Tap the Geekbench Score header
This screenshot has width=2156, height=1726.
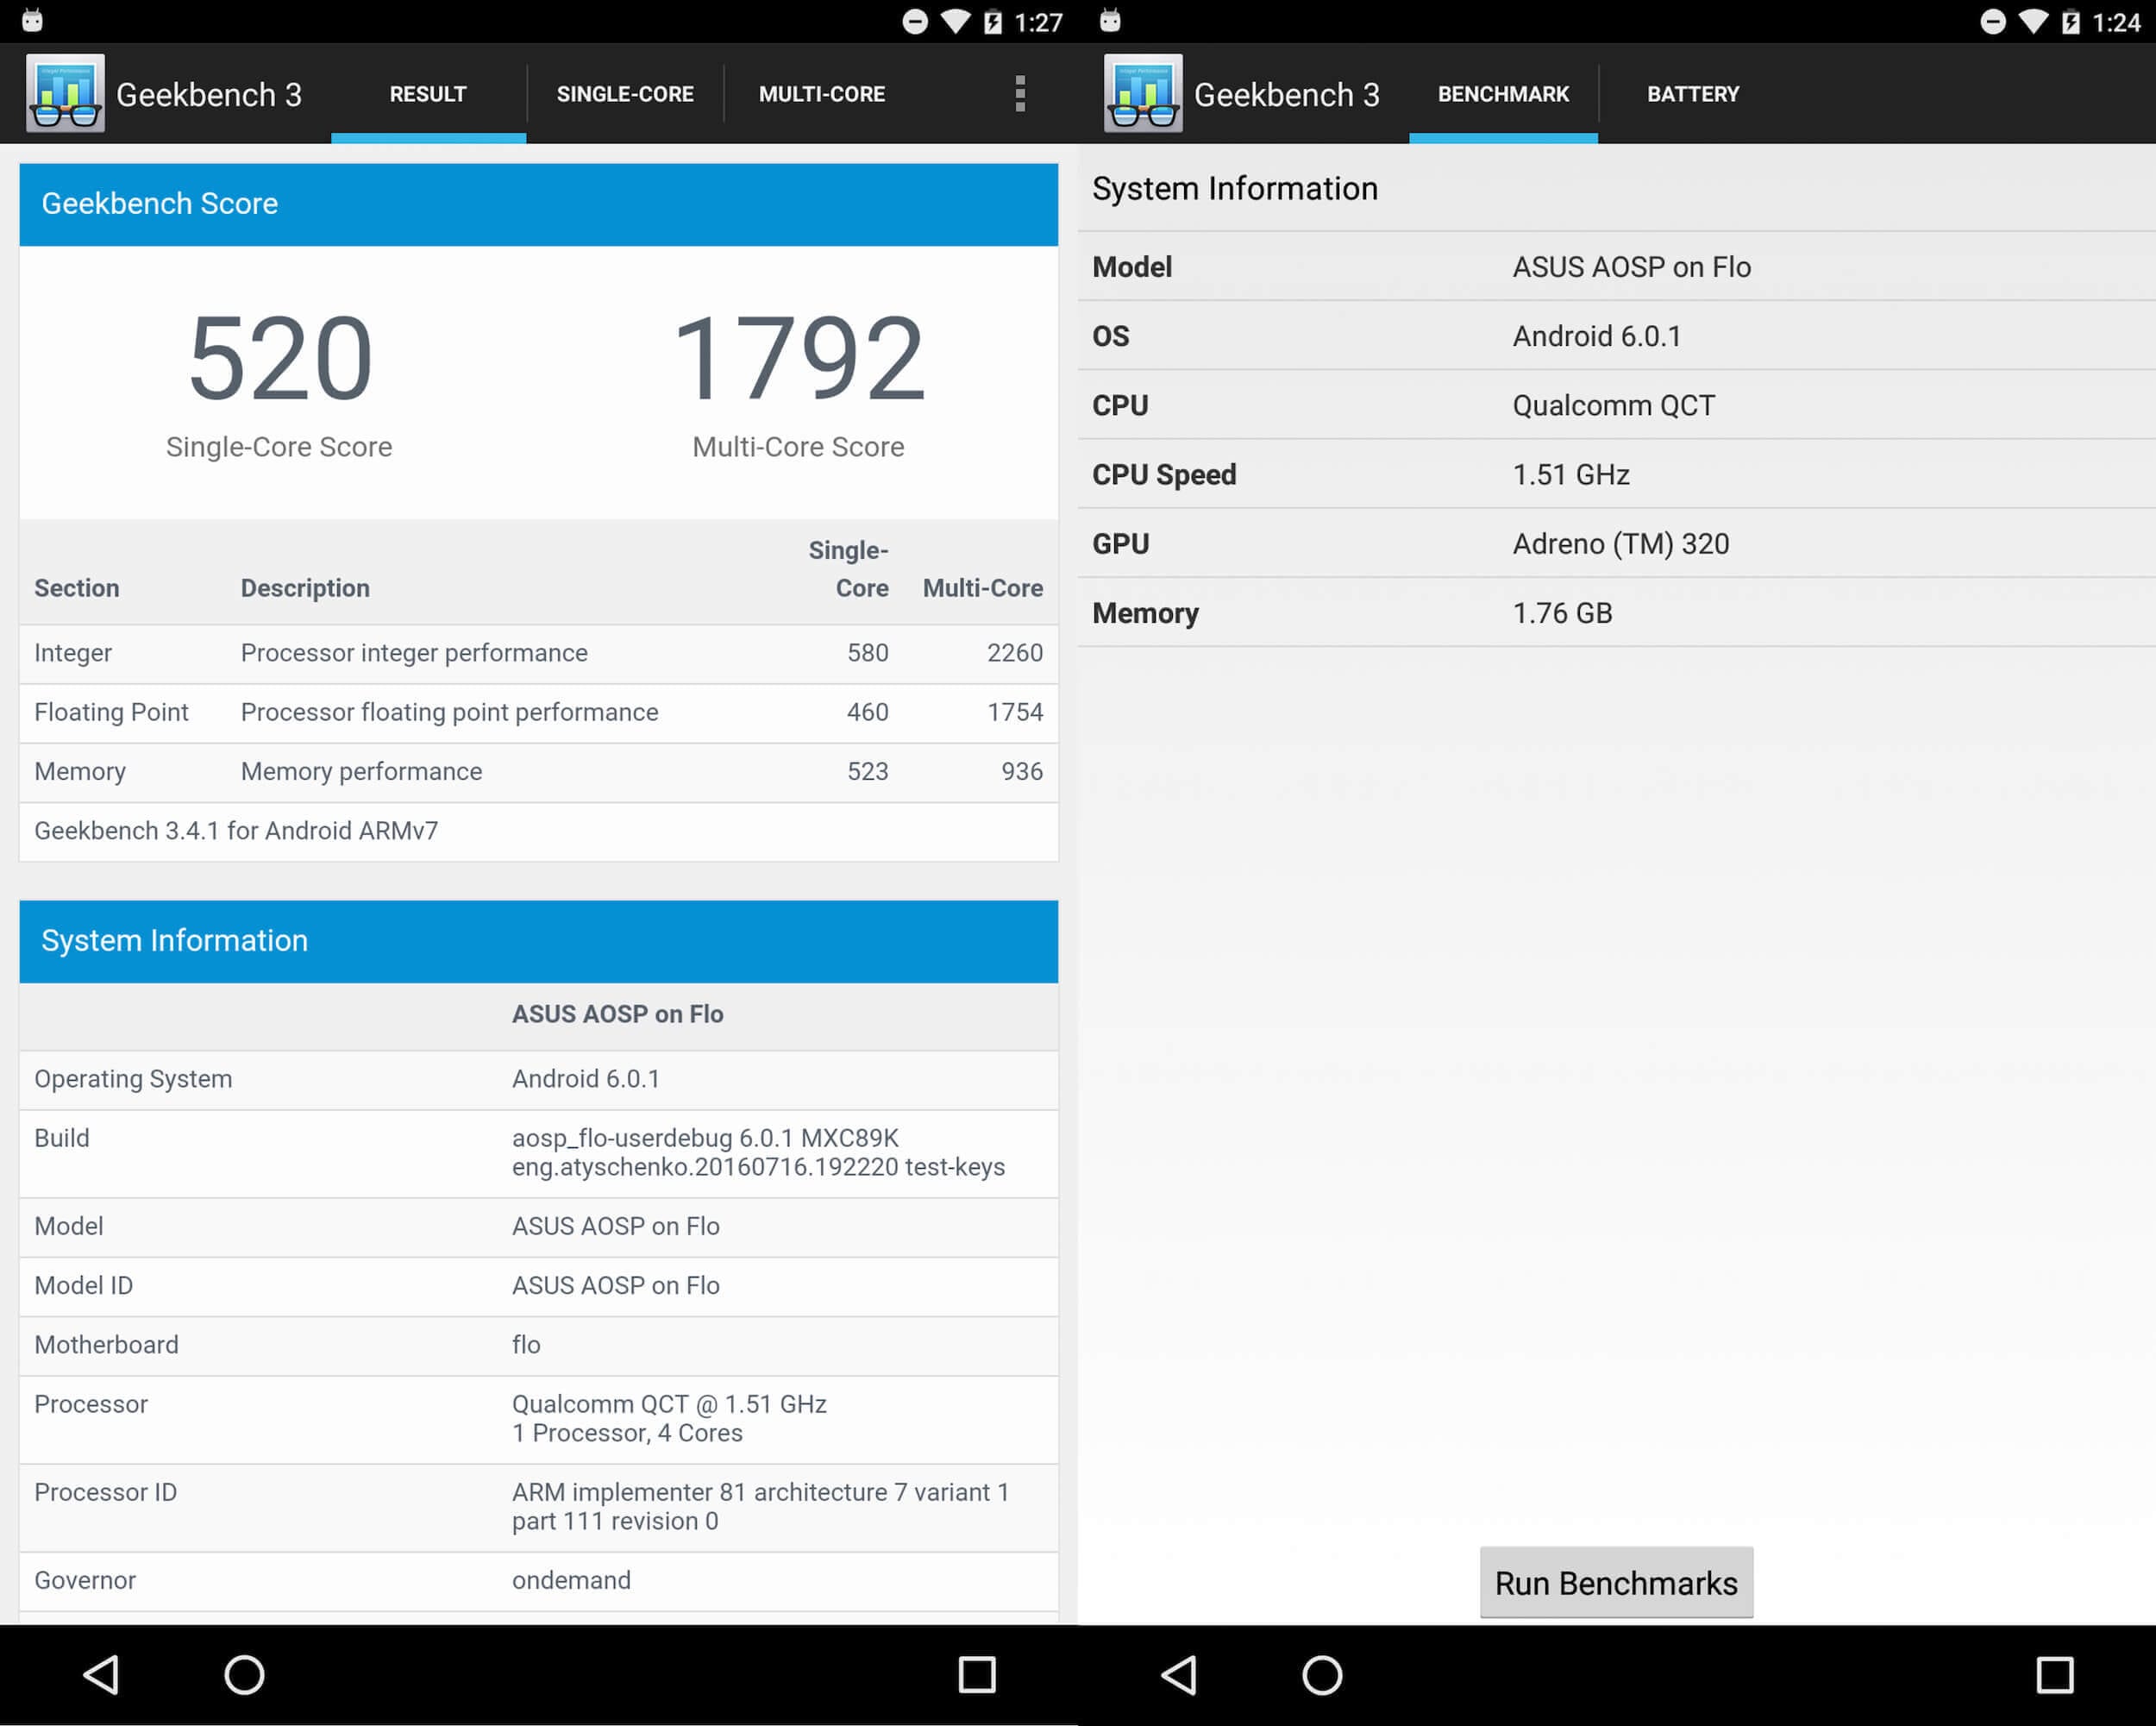[x=538, y=204]
